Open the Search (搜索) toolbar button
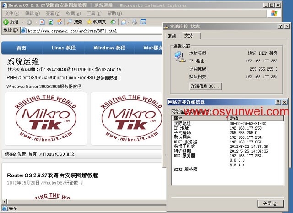The width and height of the screenshot is (293, 213). [x=75, y=22]
